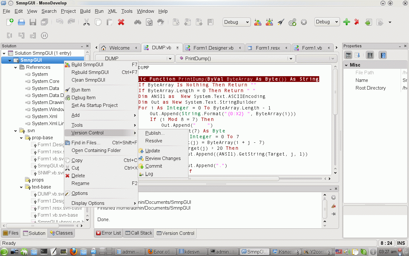Select Review Changes in the submenu
This screenshot has height=256, width=409.
(x=163, y=158)
